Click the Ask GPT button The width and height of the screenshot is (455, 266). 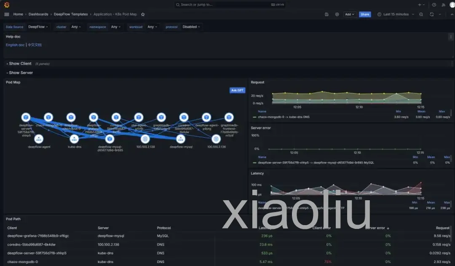point(237,90)
